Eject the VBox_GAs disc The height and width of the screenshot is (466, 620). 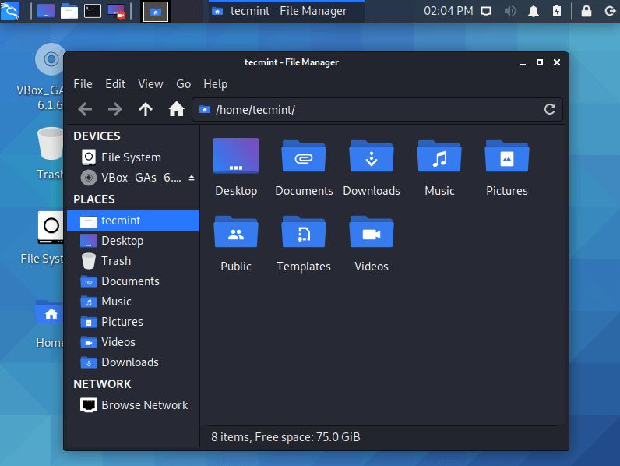192,178
